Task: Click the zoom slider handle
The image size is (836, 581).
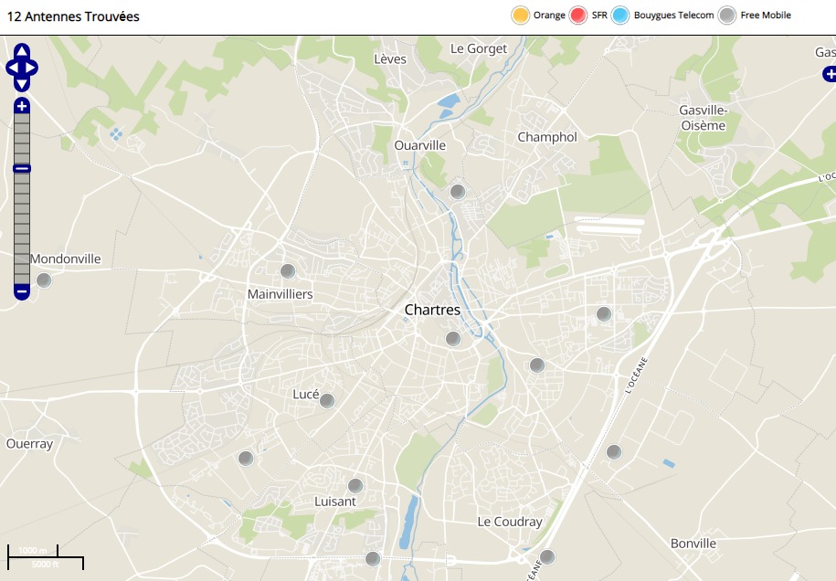Action: click(22, 168)
